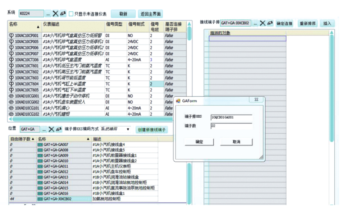Image resolution: width=342 pixels, height=208 pixels.
Task: Click the return arrow icon beside the 系统 field
Action: coord(63,14)
